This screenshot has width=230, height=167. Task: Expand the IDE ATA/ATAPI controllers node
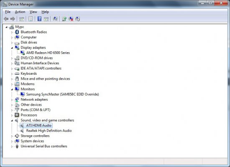click(x=12, y=68)
